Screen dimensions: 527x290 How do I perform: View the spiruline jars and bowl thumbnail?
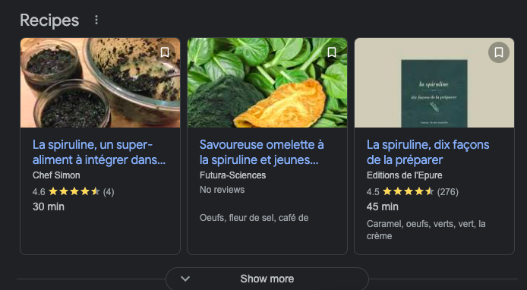[100, 83]
